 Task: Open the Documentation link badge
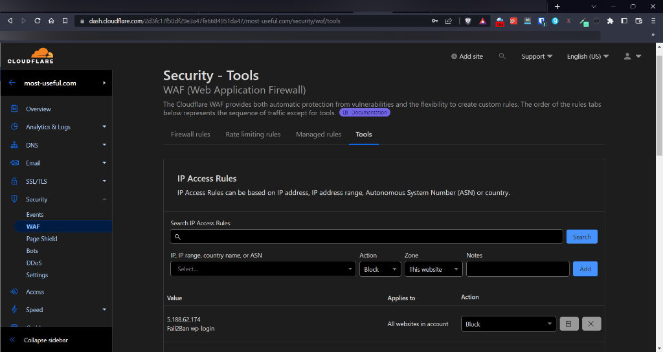(x=365, y=113)
